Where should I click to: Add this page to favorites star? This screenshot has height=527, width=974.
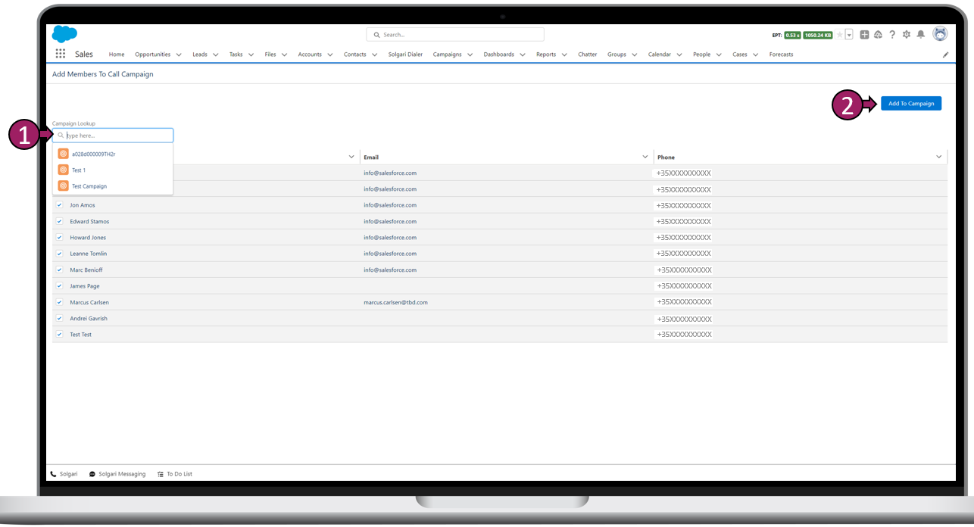(839, 35)
